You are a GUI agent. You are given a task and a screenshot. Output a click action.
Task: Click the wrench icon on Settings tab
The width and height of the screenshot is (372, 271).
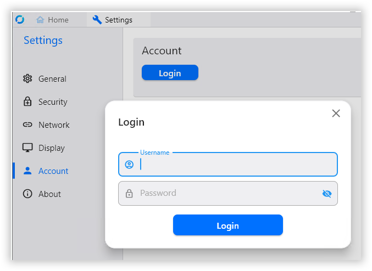(x=97, y=20)
